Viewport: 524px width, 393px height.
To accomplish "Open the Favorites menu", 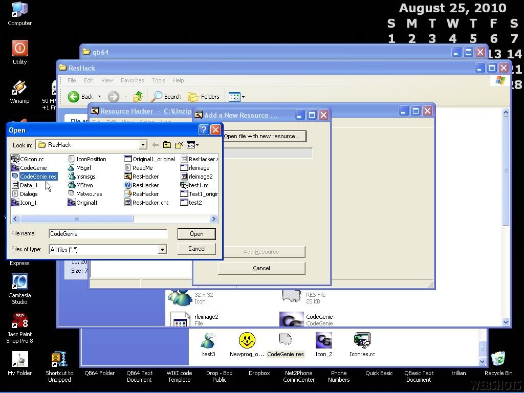I will 133,80.
